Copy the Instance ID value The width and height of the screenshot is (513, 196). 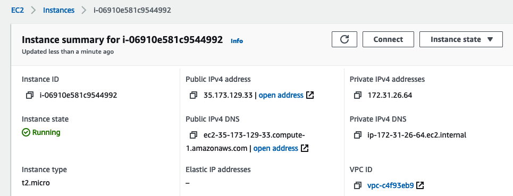pyautogui.click(x=30, y=96)
